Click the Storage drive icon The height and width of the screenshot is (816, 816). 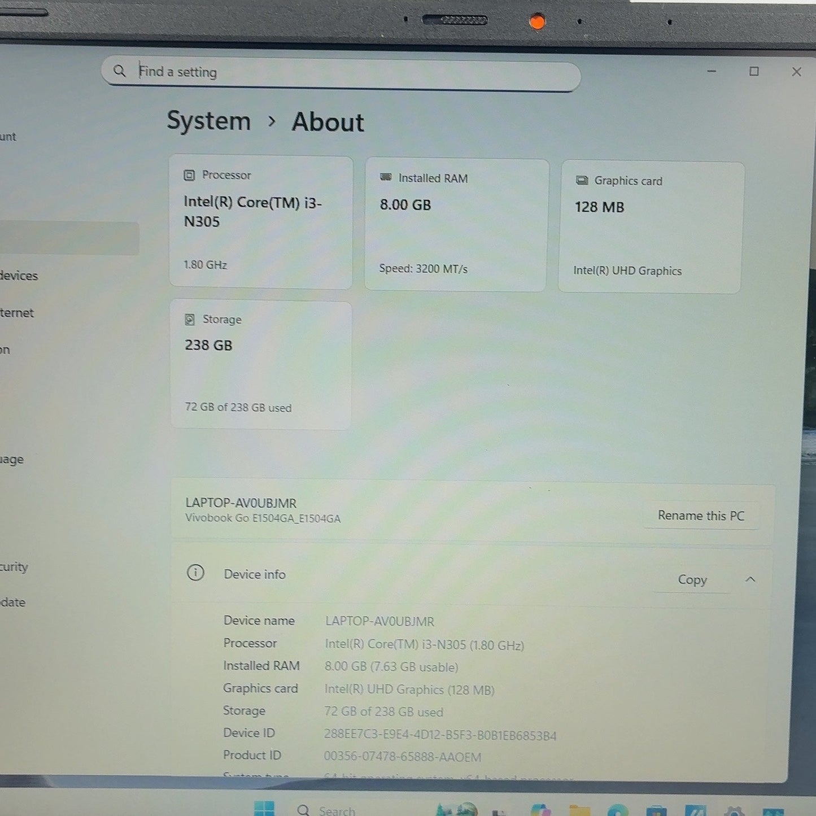(x=190, y=320)
